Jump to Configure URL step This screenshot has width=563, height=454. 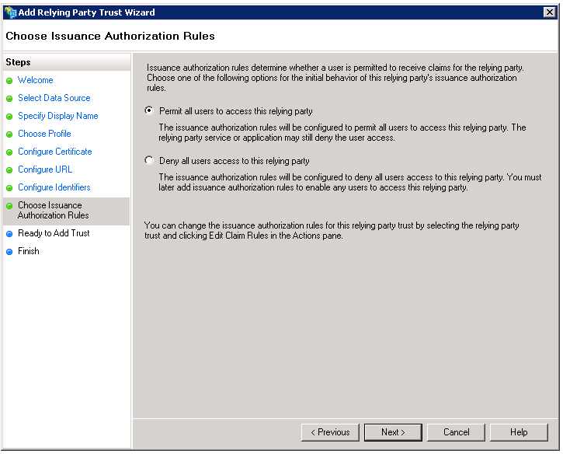(x=45, y=169)
